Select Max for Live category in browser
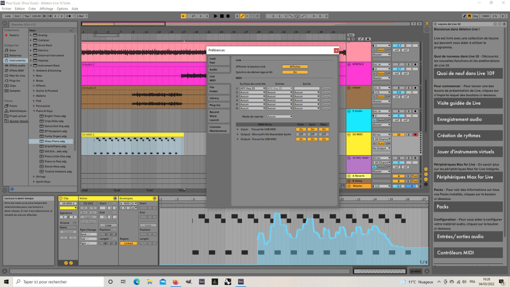The width and height of the screenshot is (510, 287). coord(15,76)
